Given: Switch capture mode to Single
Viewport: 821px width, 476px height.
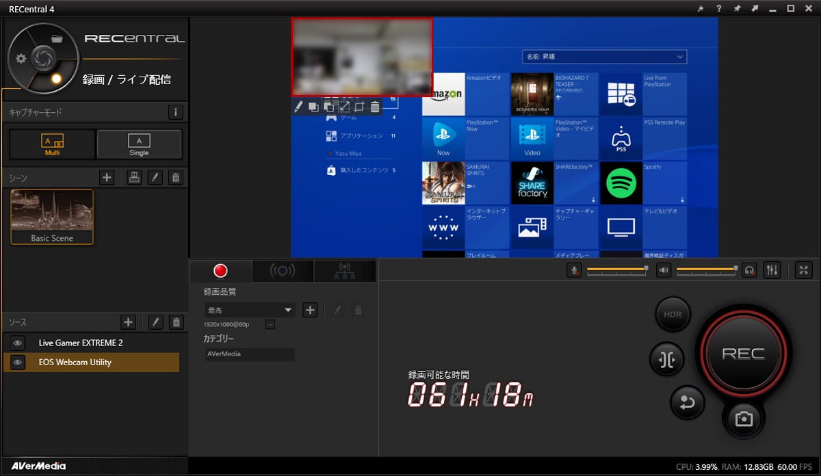Looking at the screenshot, I should pyautogui.click(x=139, y=144).
